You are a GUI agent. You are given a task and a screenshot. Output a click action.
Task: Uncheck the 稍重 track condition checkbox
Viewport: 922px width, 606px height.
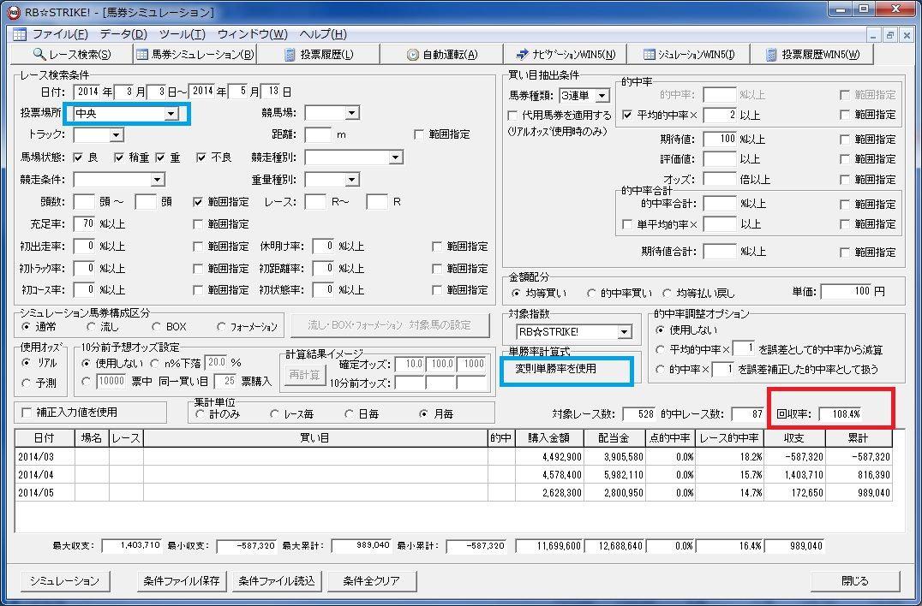(119, 157)
